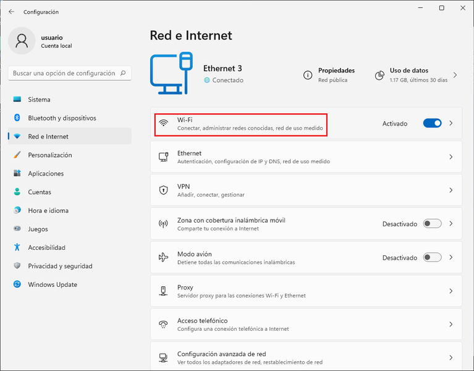Maximize the Configuración window
Image resolution: width=474 pixels, height=371 pixels.
[442, 8]
